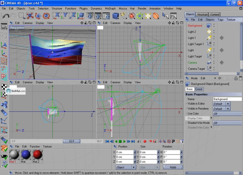Screen dimensions: 243x175
Task: Toggle the X axis lock
Action: (x=57, y=16)
